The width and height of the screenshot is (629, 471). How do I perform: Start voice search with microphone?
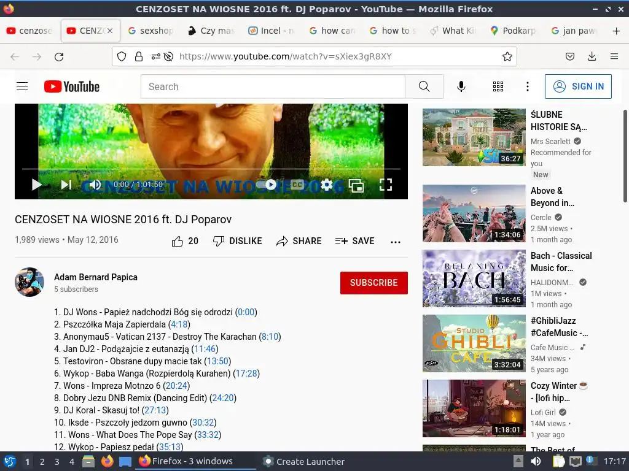[x=461, y=86]
